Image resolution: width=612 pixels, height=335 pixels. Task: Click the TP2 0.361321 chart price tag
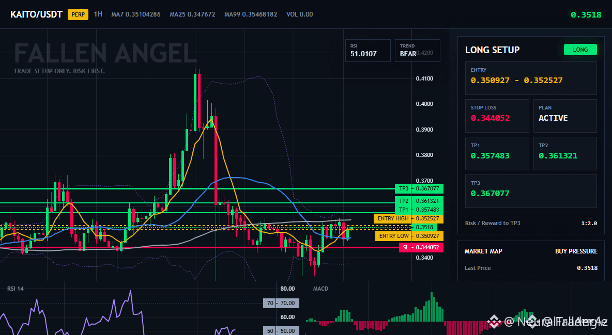pyautogui.click(x=419, y=201)
